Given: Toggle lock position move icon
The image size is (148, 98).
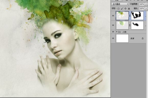Looking at the screenshot, I should coord(126,9).
